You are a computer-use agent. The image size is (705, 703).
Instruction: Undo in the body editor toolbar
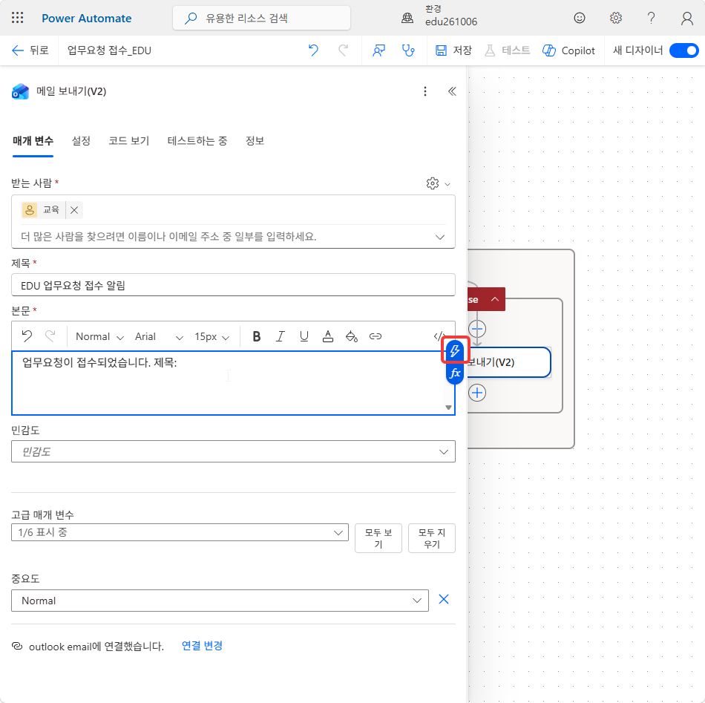[x=27, y=336]
